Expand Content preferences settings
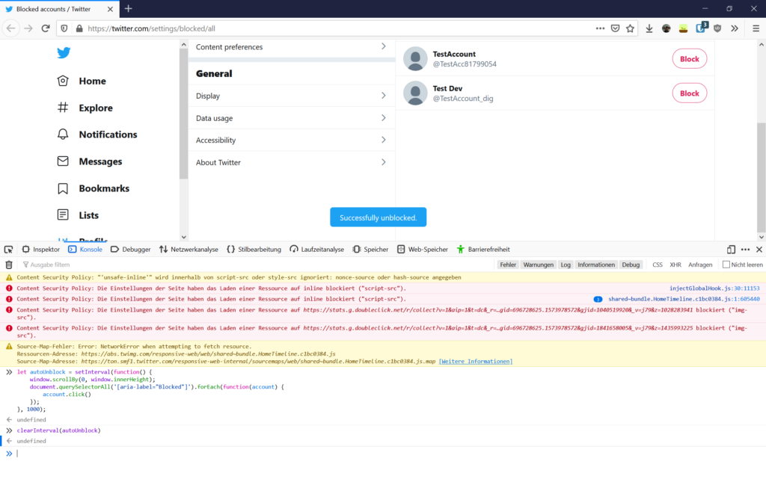766x494 pixels. (x=291, y=47)
